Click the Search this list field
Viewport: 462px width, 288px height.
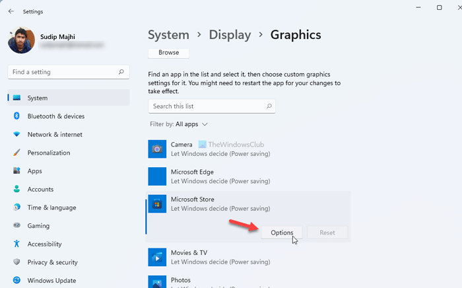206,106
